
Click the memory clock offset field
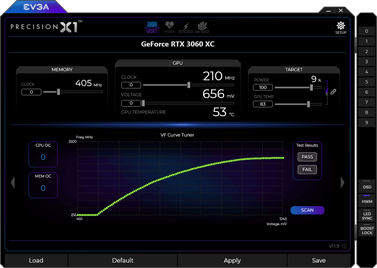pos(31,92)
